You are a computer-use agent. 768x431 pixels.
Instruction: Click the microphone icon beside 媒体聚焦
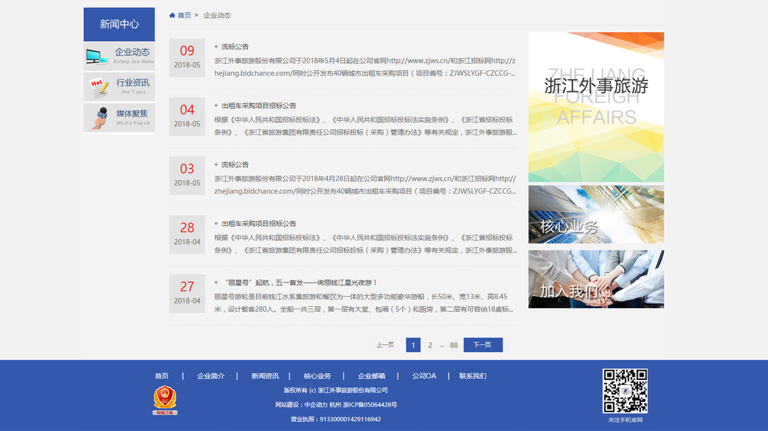[101, 118]
